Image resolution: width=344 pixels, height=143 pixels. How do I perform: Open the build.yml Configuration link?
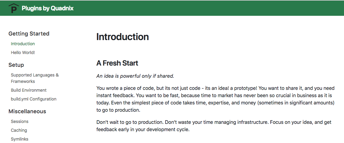pos(34,99)
